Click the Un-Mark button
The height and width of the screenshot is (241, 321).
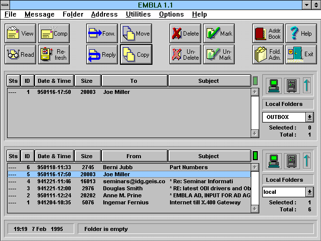[219, 55]
